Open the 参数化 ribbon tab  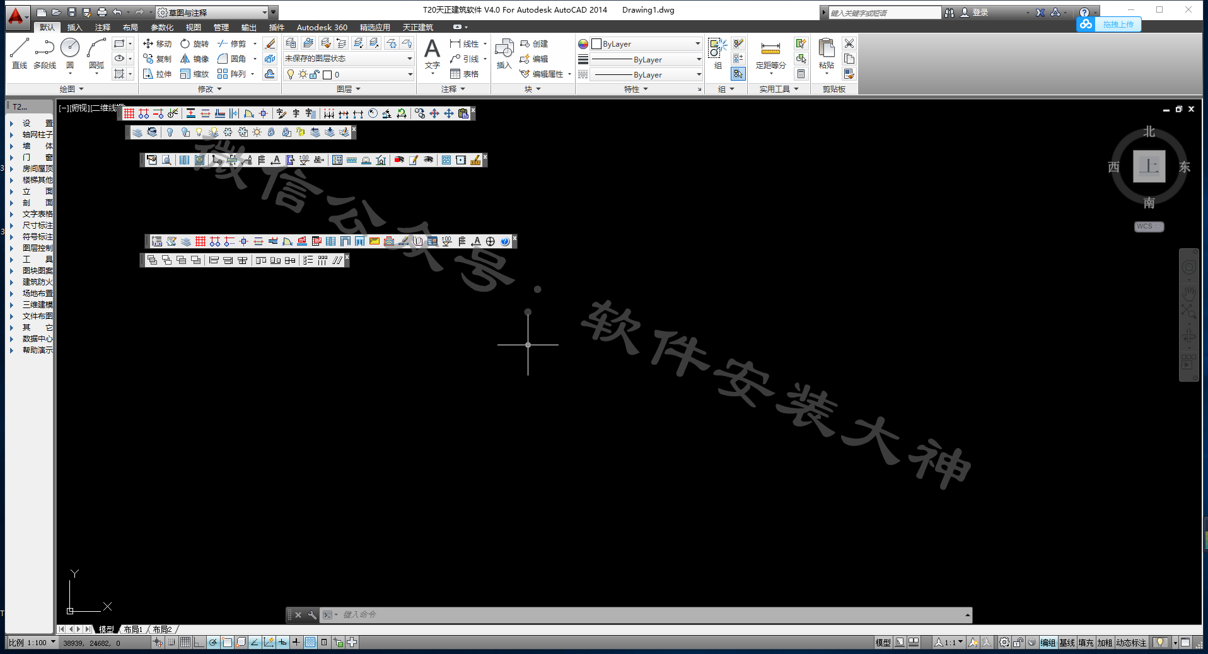(162, 27)
